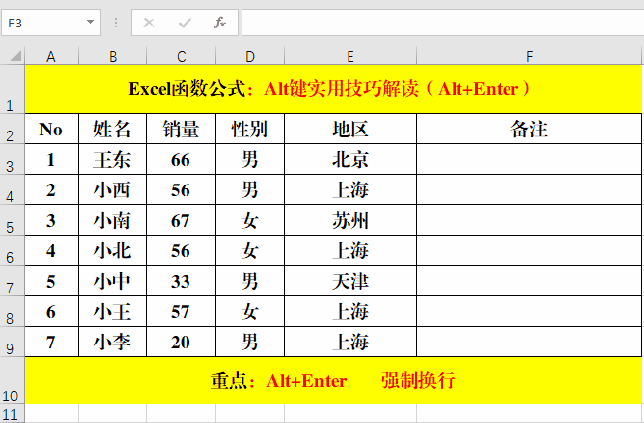The height and width of the screenshot is (423, 644).
Task: Click the cell with name '小李'
Action: tap(112, 342)
